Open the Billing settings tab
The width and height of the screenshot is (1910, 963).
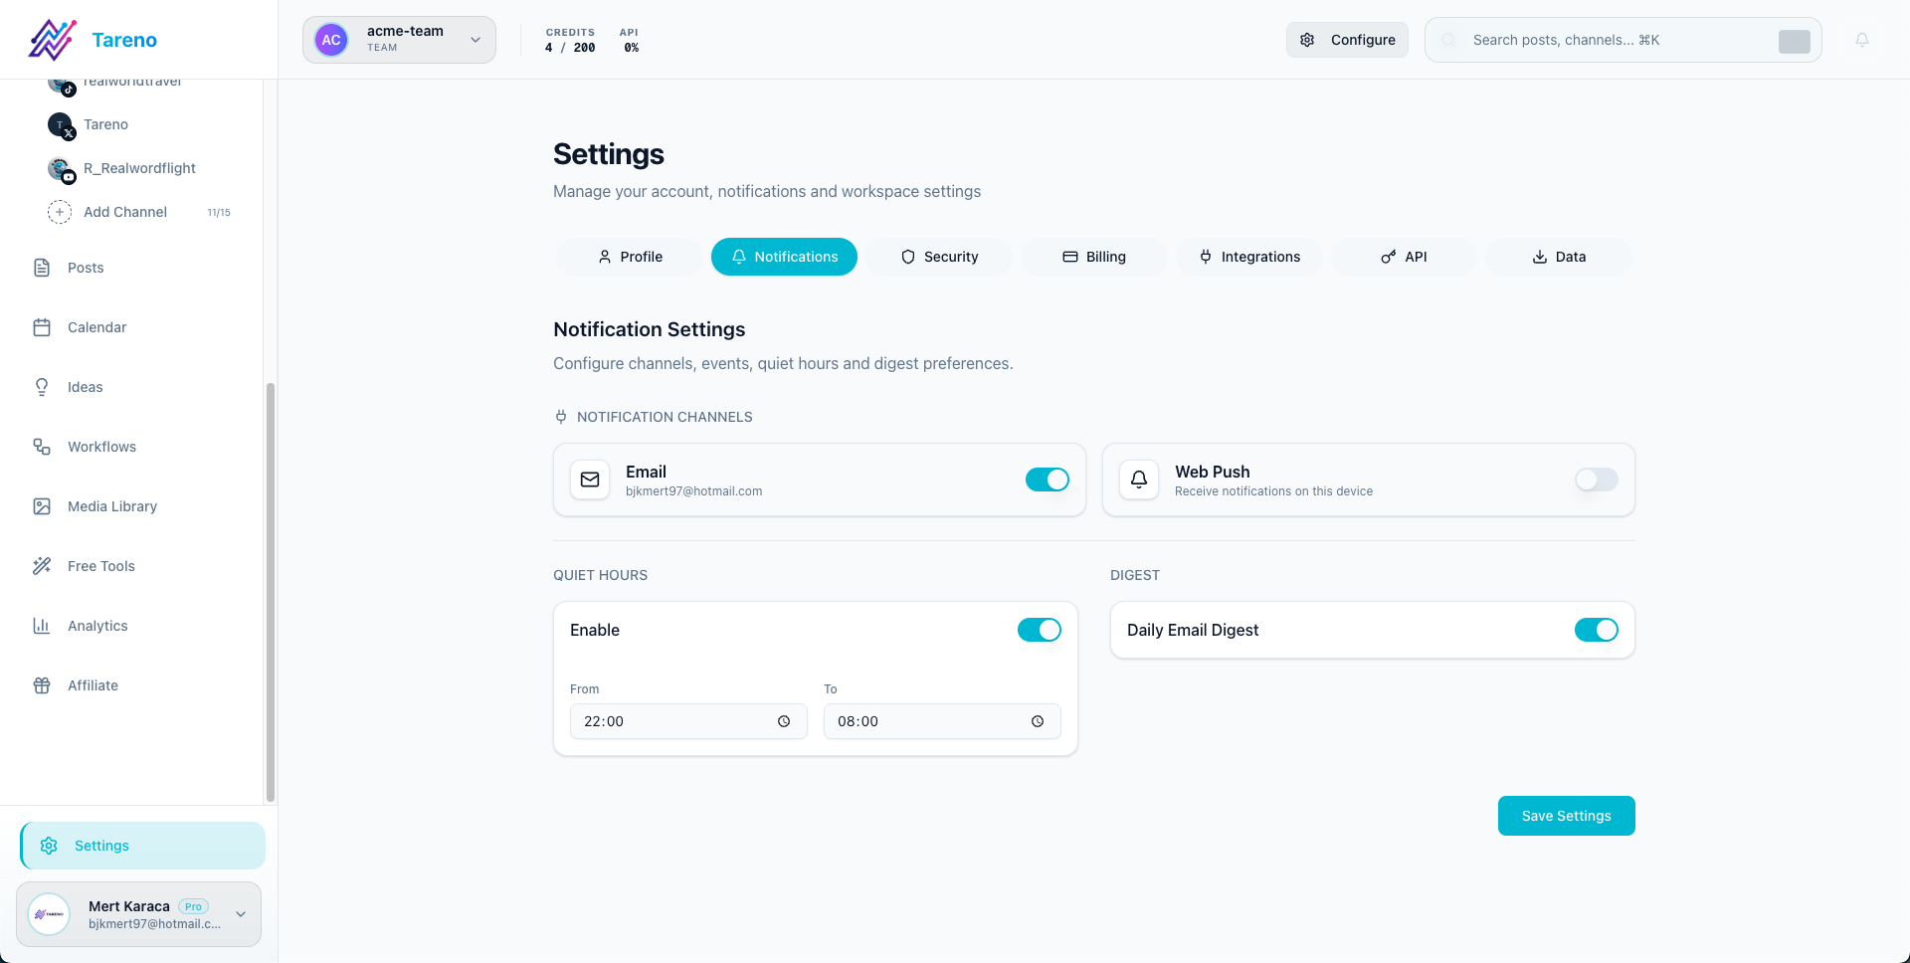[x=1094, y=257]
